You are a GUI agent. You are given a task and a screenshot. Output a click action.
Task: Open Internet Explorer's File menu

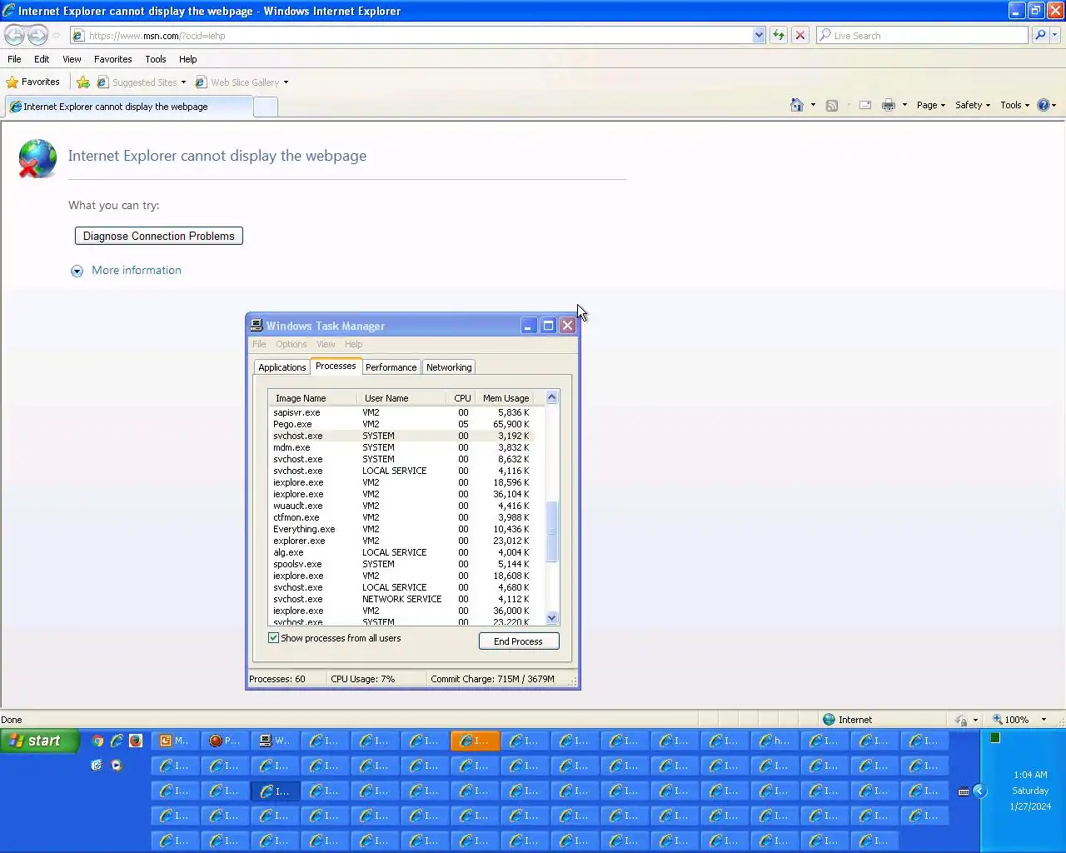(x=14, y=59)
